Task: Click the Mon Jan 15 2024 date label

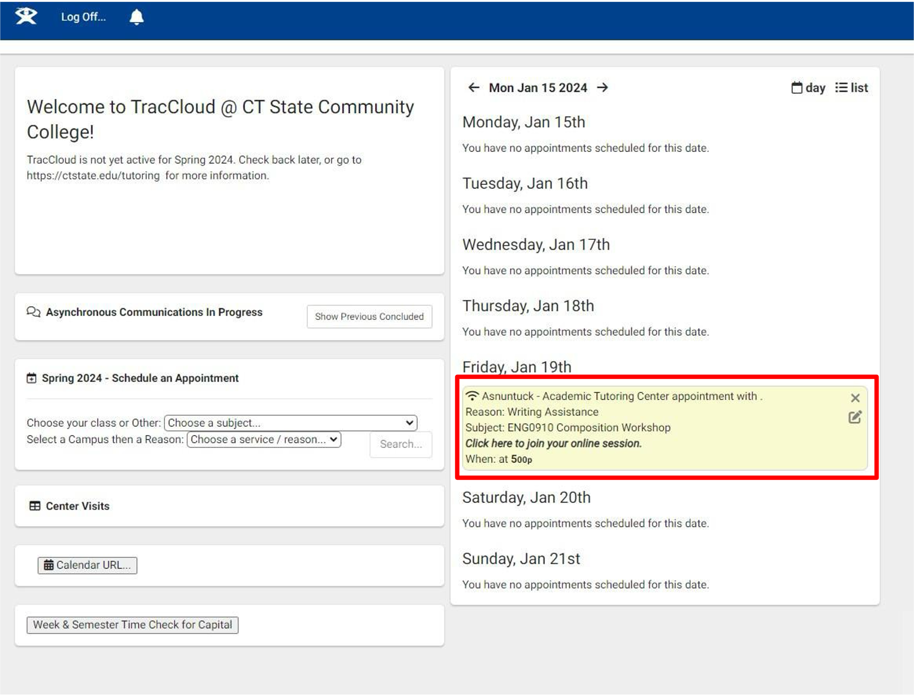Action: [538, 88]
